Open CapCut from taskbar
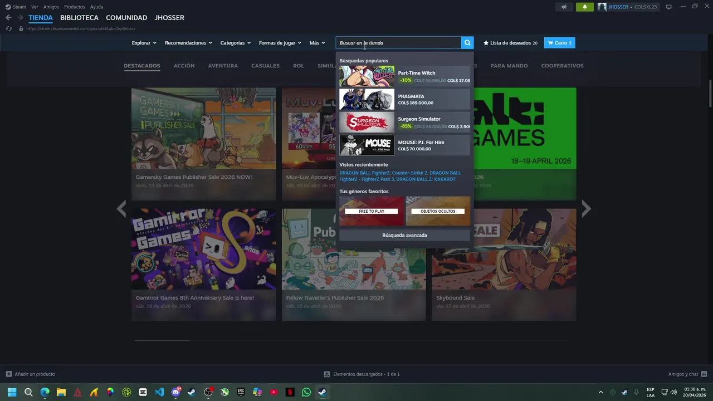 tap(143, 392)
